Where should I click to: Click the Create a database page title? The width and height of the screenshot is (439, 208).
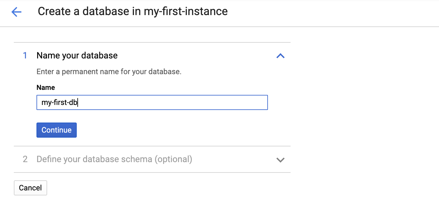click(x=132, y=12)
